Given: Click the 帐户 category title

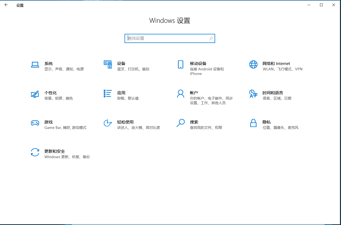Looking at the screenshot, I should point(194,93).
